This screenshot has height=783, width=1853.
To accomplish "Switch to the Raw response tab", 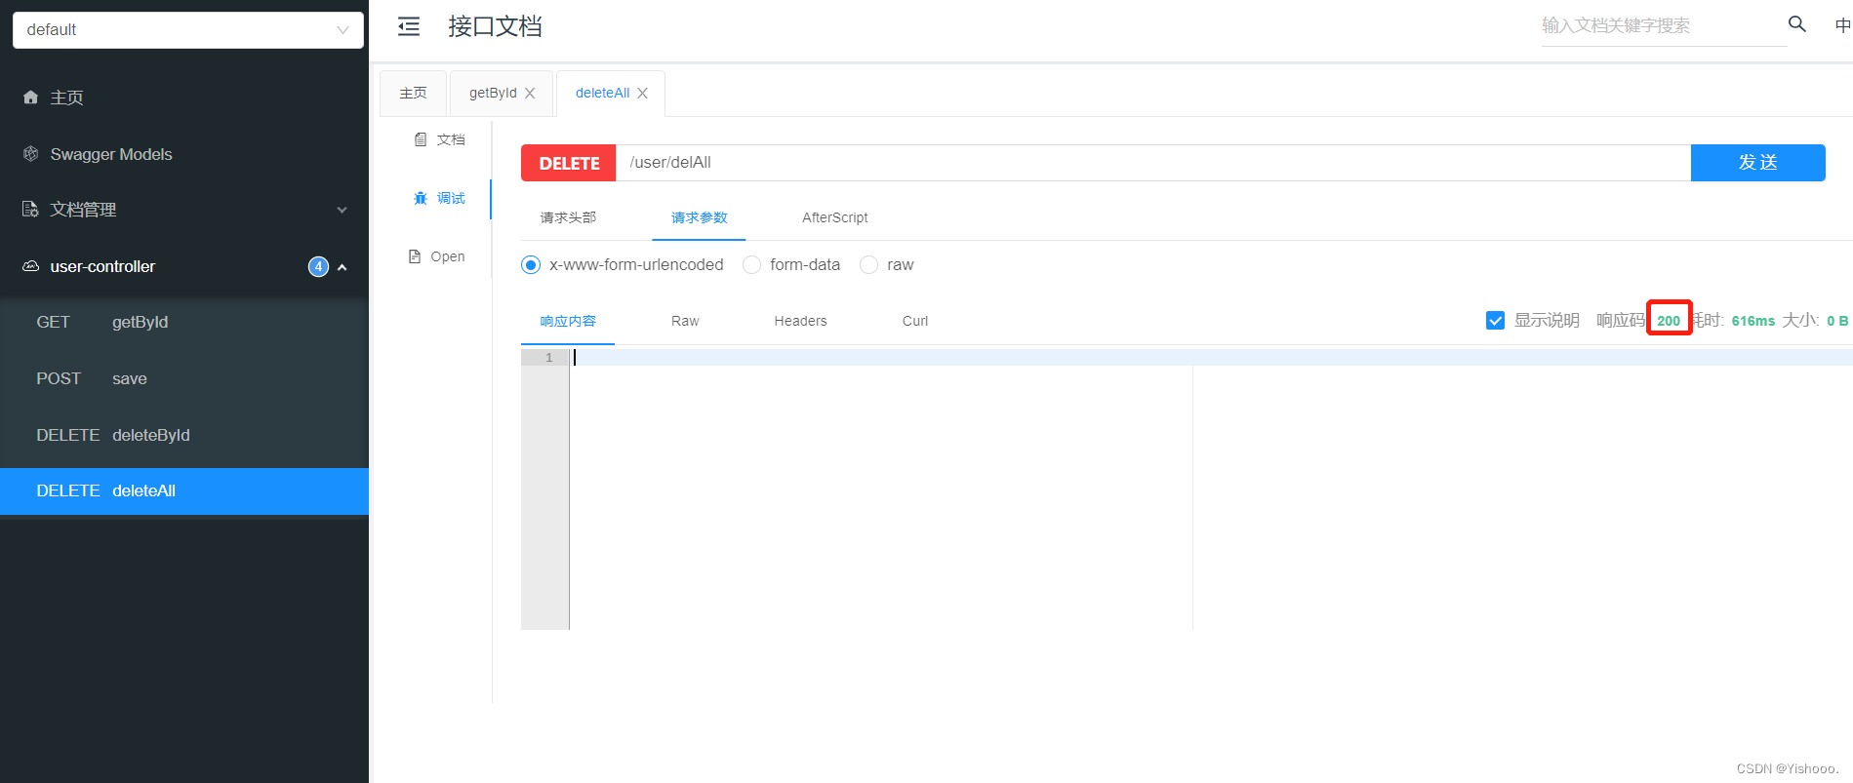I will click(685, 321).
